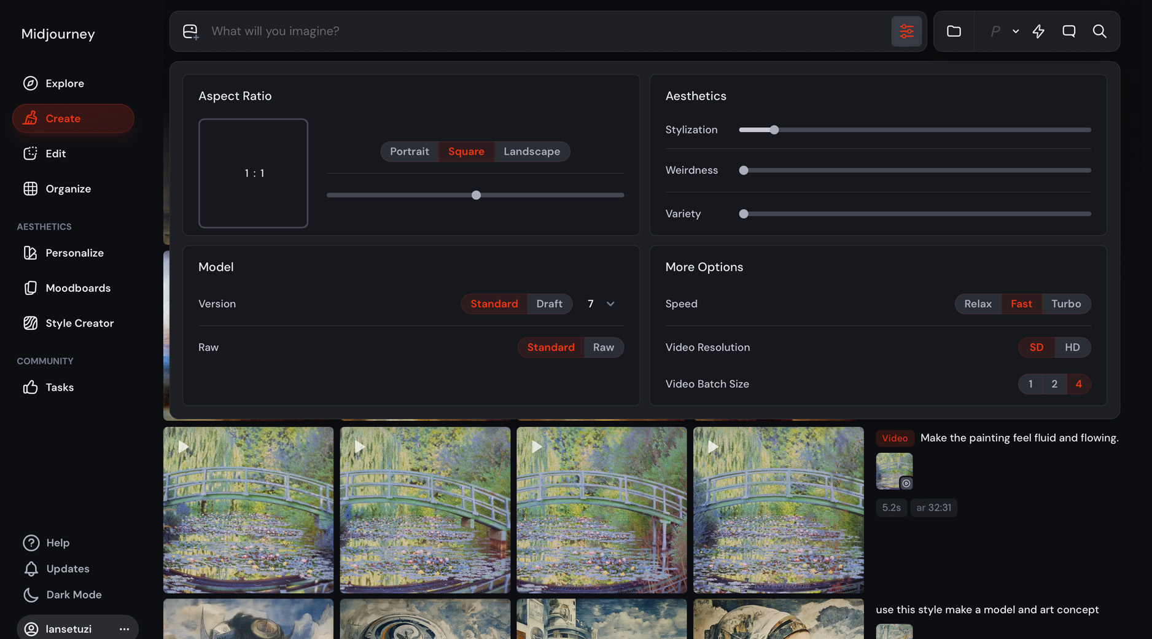Click the reference image badge on thumbnail

point(906,484)
